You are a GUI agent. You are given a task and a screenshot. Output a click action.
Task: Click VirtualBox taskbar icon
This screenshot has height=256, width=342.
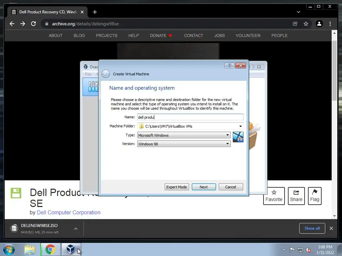pyautogui.click(x=71, y=249)
